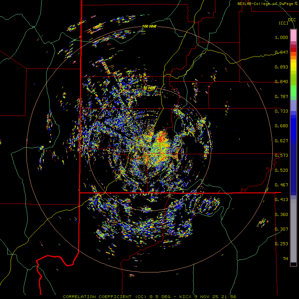Click the 0.627 scale value
The width and height of the screenshot is (299, 299).
click(281, 141)
